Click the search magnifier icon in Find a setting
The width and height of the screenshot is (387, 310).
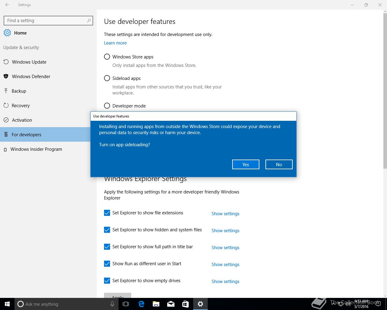coord(89,21)
